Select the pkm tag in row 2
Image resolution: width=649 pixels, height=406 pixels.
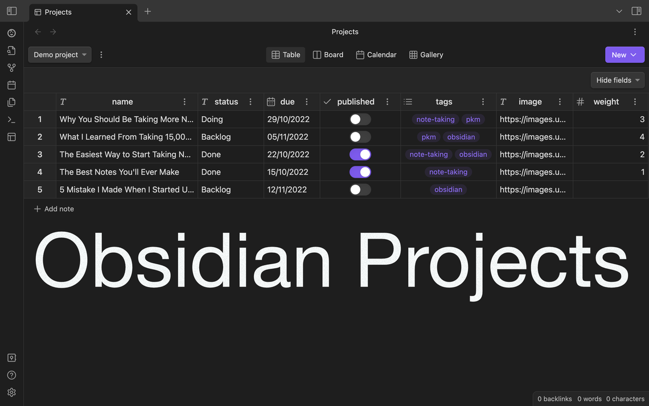click(428, 137)
